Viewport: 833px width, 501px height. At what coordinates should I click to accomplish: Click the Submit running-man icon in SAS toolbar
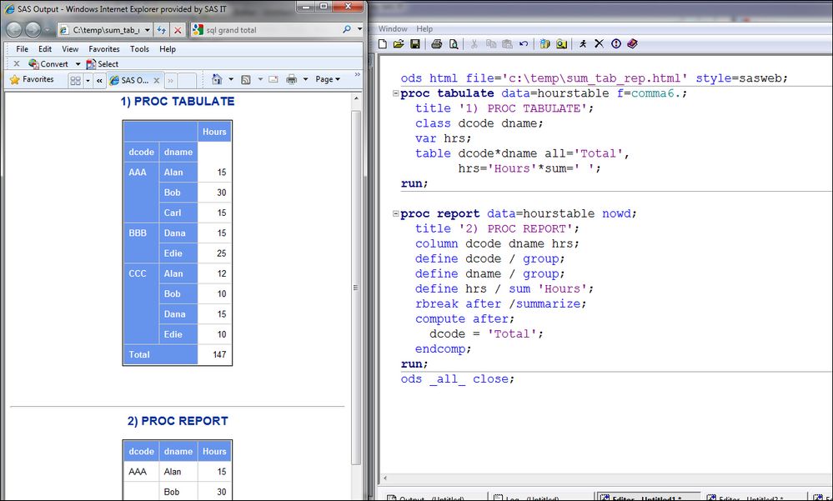pyautogui.click(x=583, y=44)
